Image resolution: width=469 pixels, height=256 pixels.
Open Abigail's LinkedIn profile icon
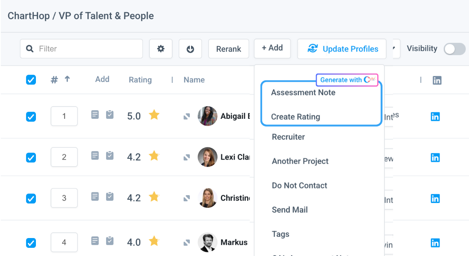(x=435, y=117)
